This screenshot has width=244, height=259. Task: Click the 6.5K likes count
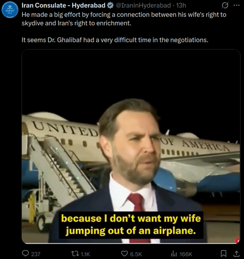click(136, 254)
